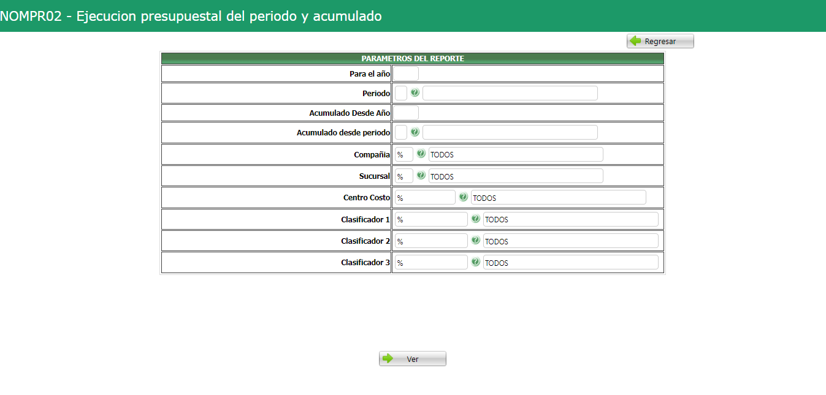The width and height of the screenshot is (826, 395).
Task: Click the green arrow on Regresar button
Action: coord(636,40)
